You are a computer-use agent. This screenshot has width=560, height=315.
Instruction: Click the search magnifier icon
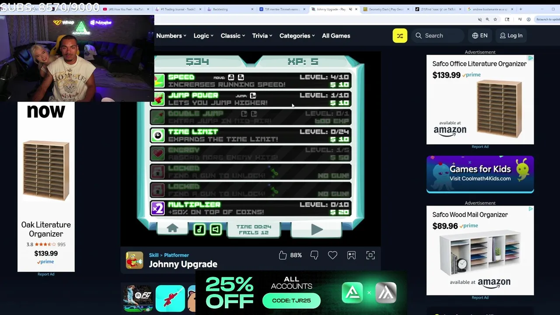coord(419,35)
